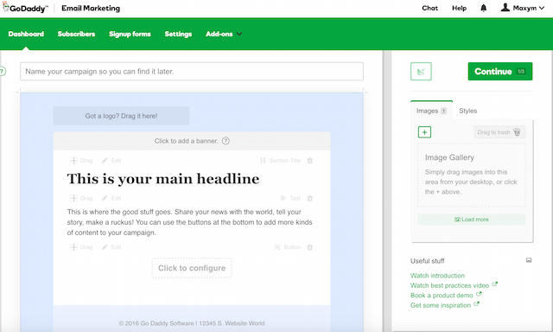Click the logo placeholder 'Got a logo?'
The image size is (553, 332).
click(x=121, y=116)
